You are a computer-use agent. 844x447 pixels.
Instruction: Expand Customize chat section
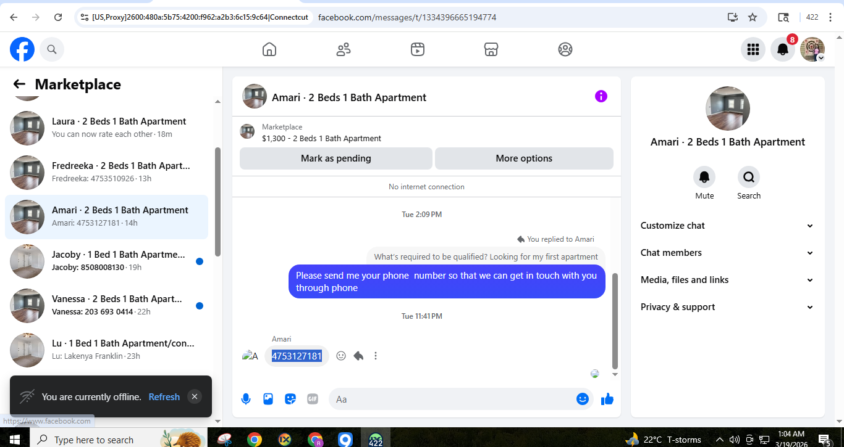(x=727, y=226)
